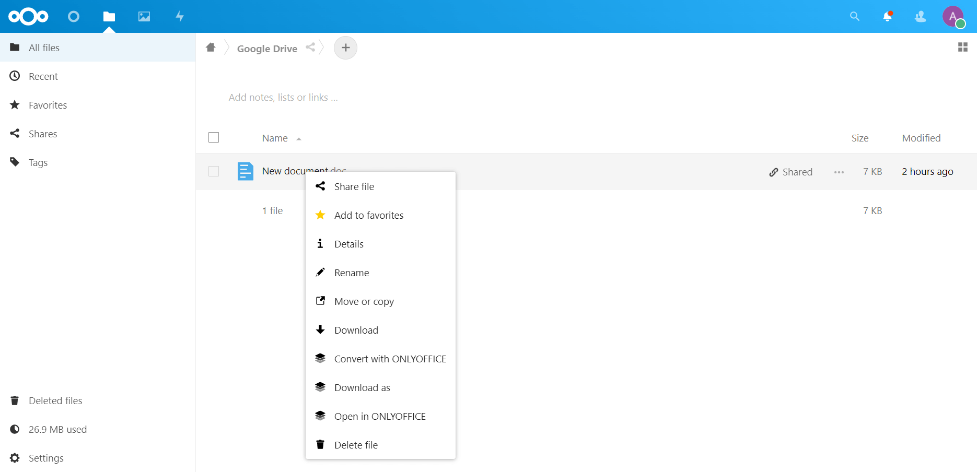Switch to grid view icon
Viewport: 977px width, 472px height.
coord(962,48)
